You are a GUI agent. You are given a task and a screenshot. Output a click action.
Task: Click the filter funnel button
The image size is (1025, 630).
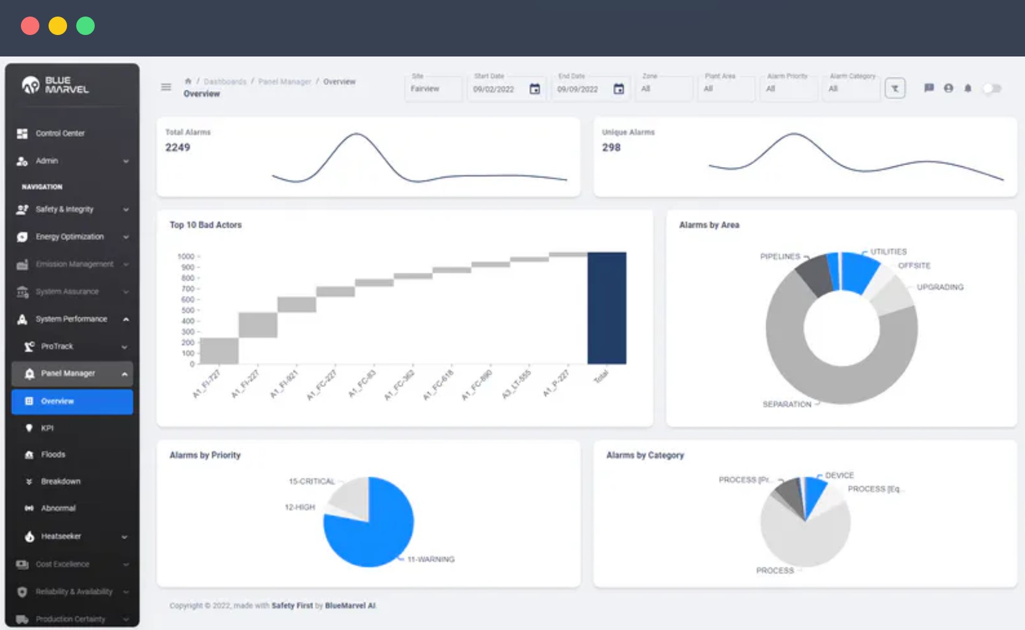(x=895, y=88)
